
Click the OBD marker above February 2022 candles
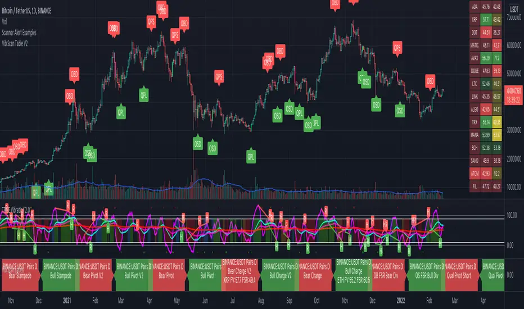coord(430,81)
